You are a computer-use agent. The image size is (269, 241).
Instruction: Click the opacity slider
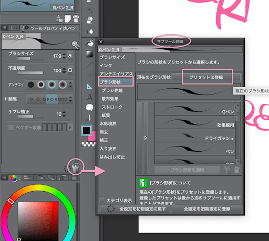[30, 73]
